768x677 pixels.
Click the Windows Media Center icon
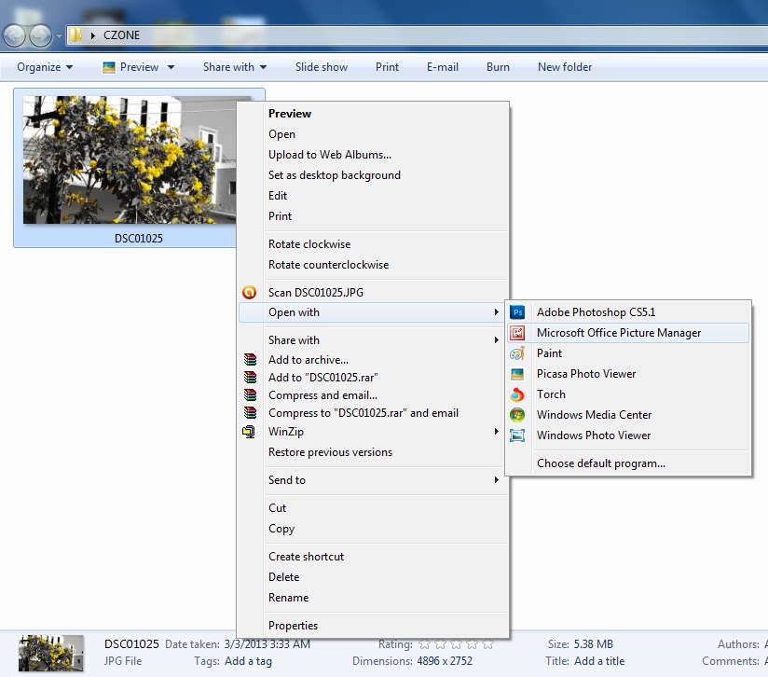pos(517,415)
